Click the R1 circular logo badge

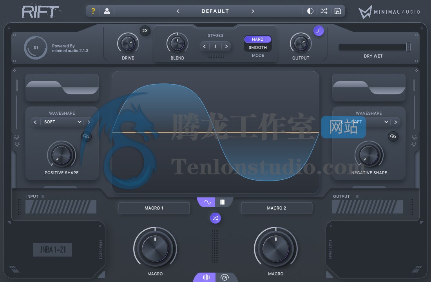(x=36, y=48)
